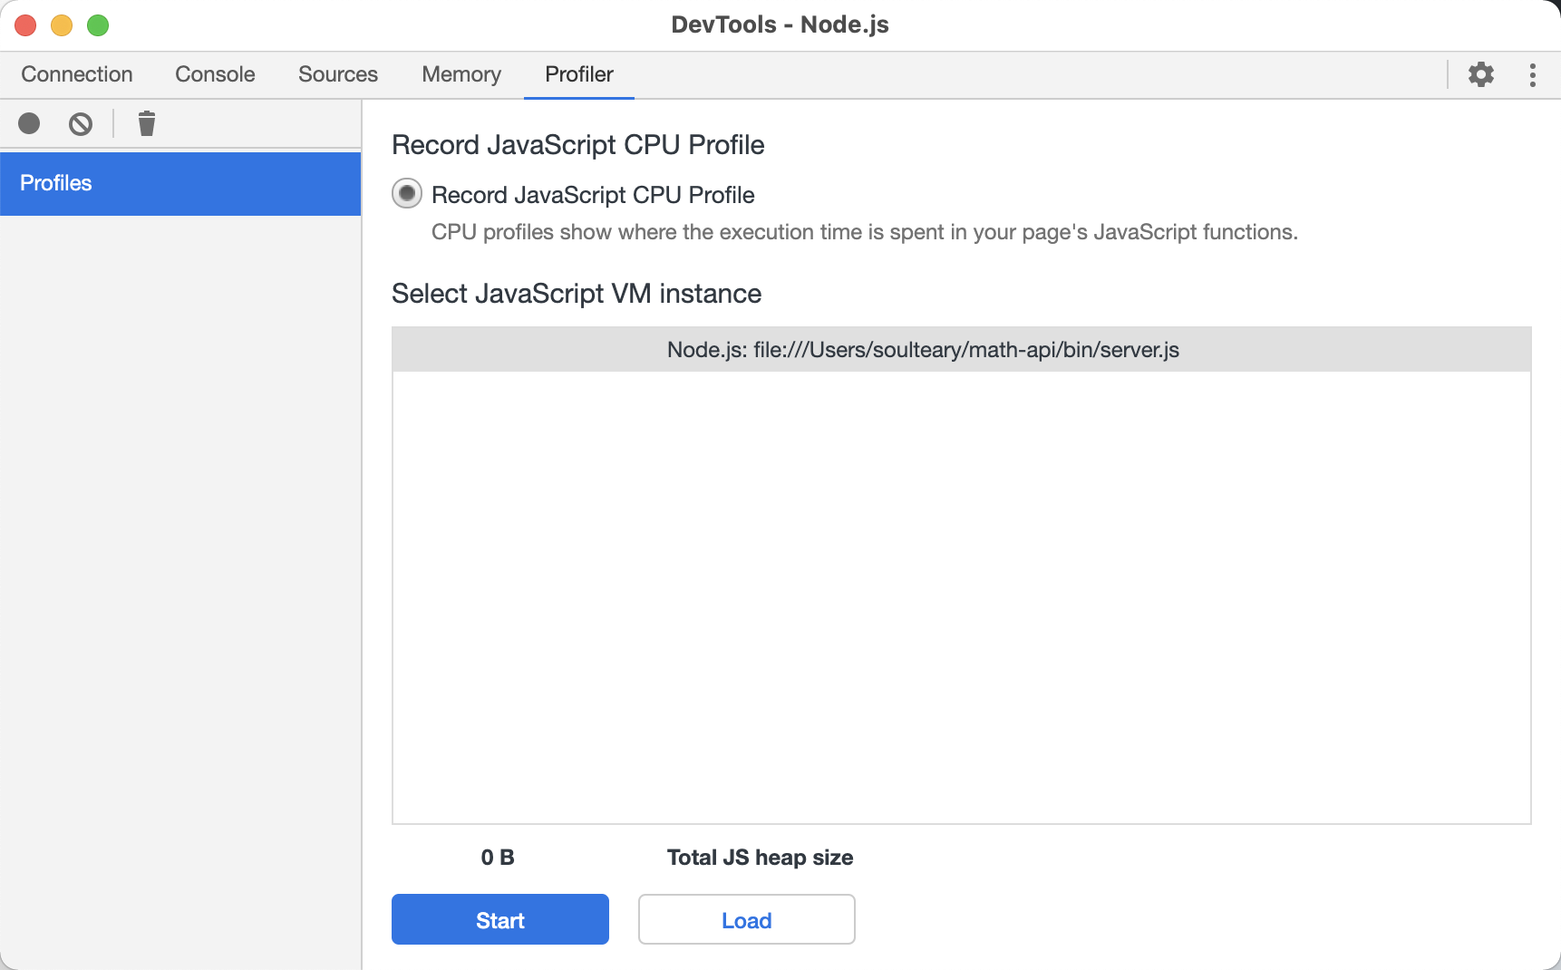Image resolution: width=1561 pixels, height=970 pixels.
Task: Open the Sources tab
Action: pyautogui.click(x=338, y=74)
